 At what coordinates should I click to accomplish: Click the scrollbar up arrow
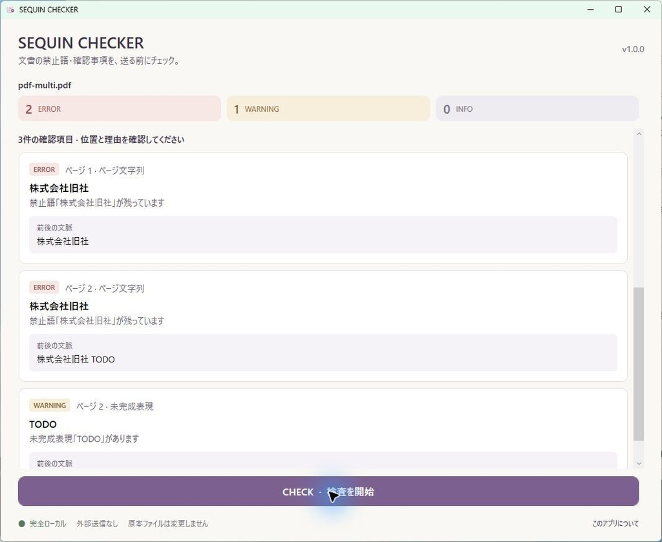(639, 134)
